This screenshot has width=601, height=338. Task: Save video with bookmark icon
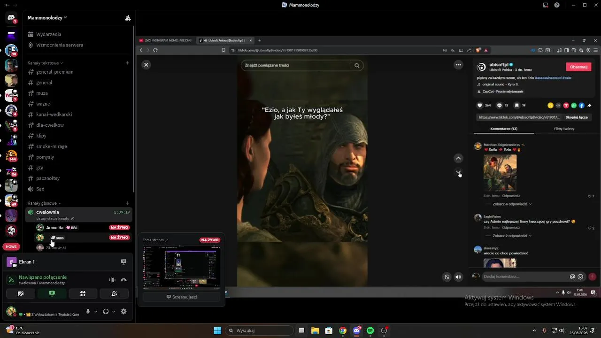[x=516, y=106]
